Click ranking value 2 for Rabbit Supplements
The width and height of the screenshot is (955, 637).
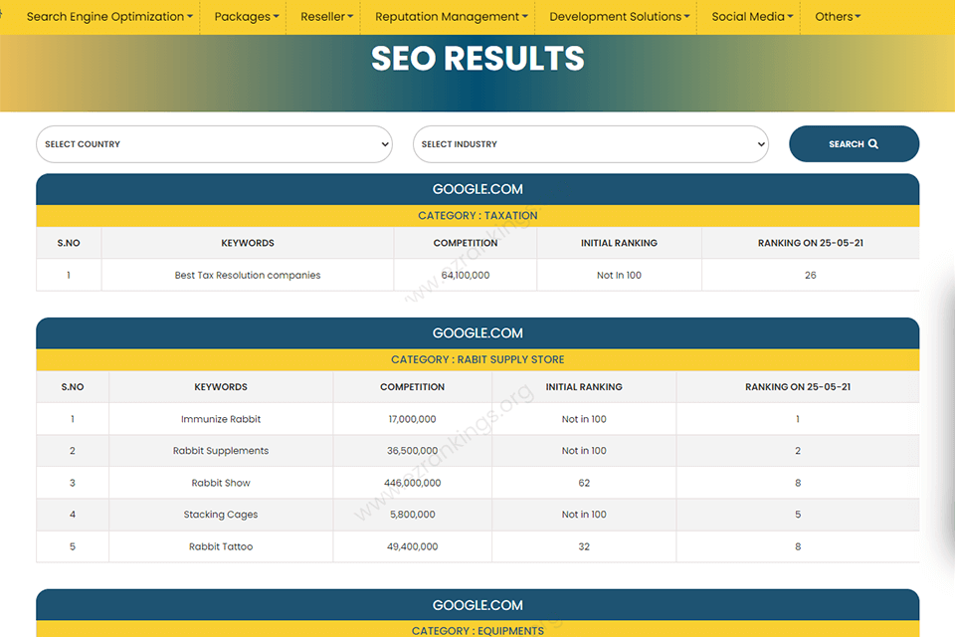click(x=798, y=451)
